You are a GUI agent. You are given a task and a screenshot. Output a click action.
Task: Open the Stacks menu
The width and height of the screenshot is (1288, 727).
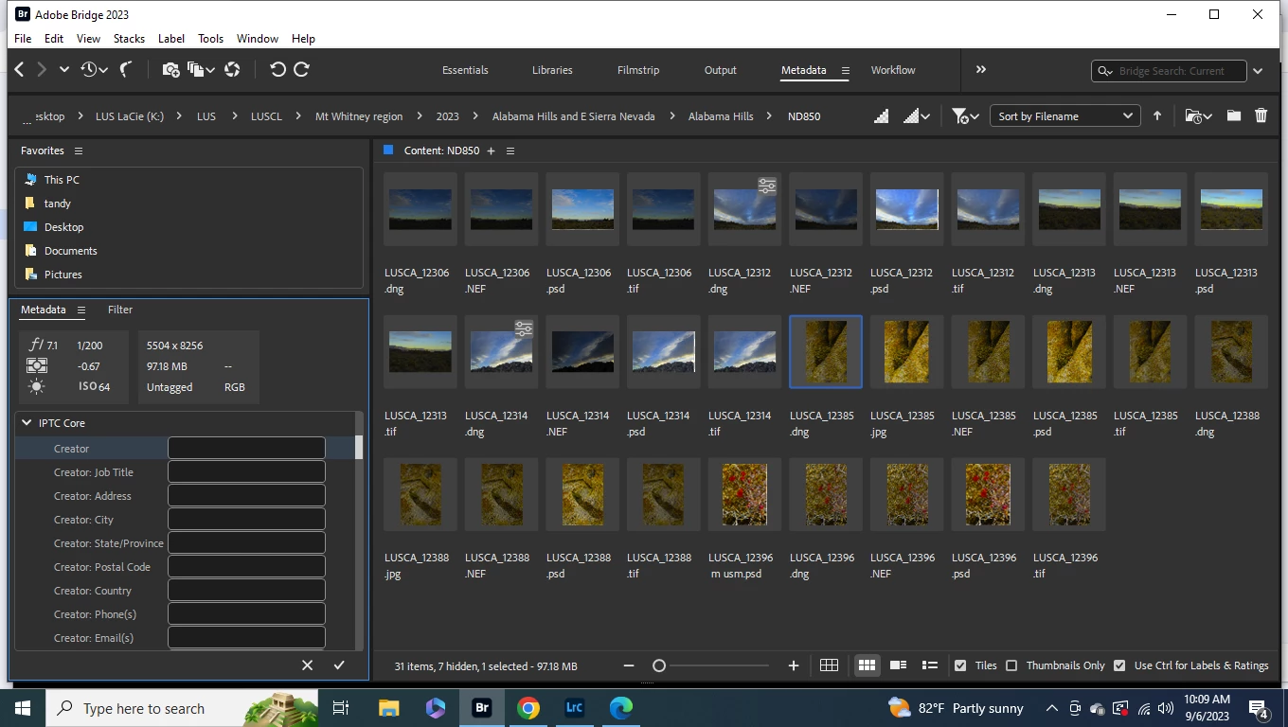tap(129, 39)
